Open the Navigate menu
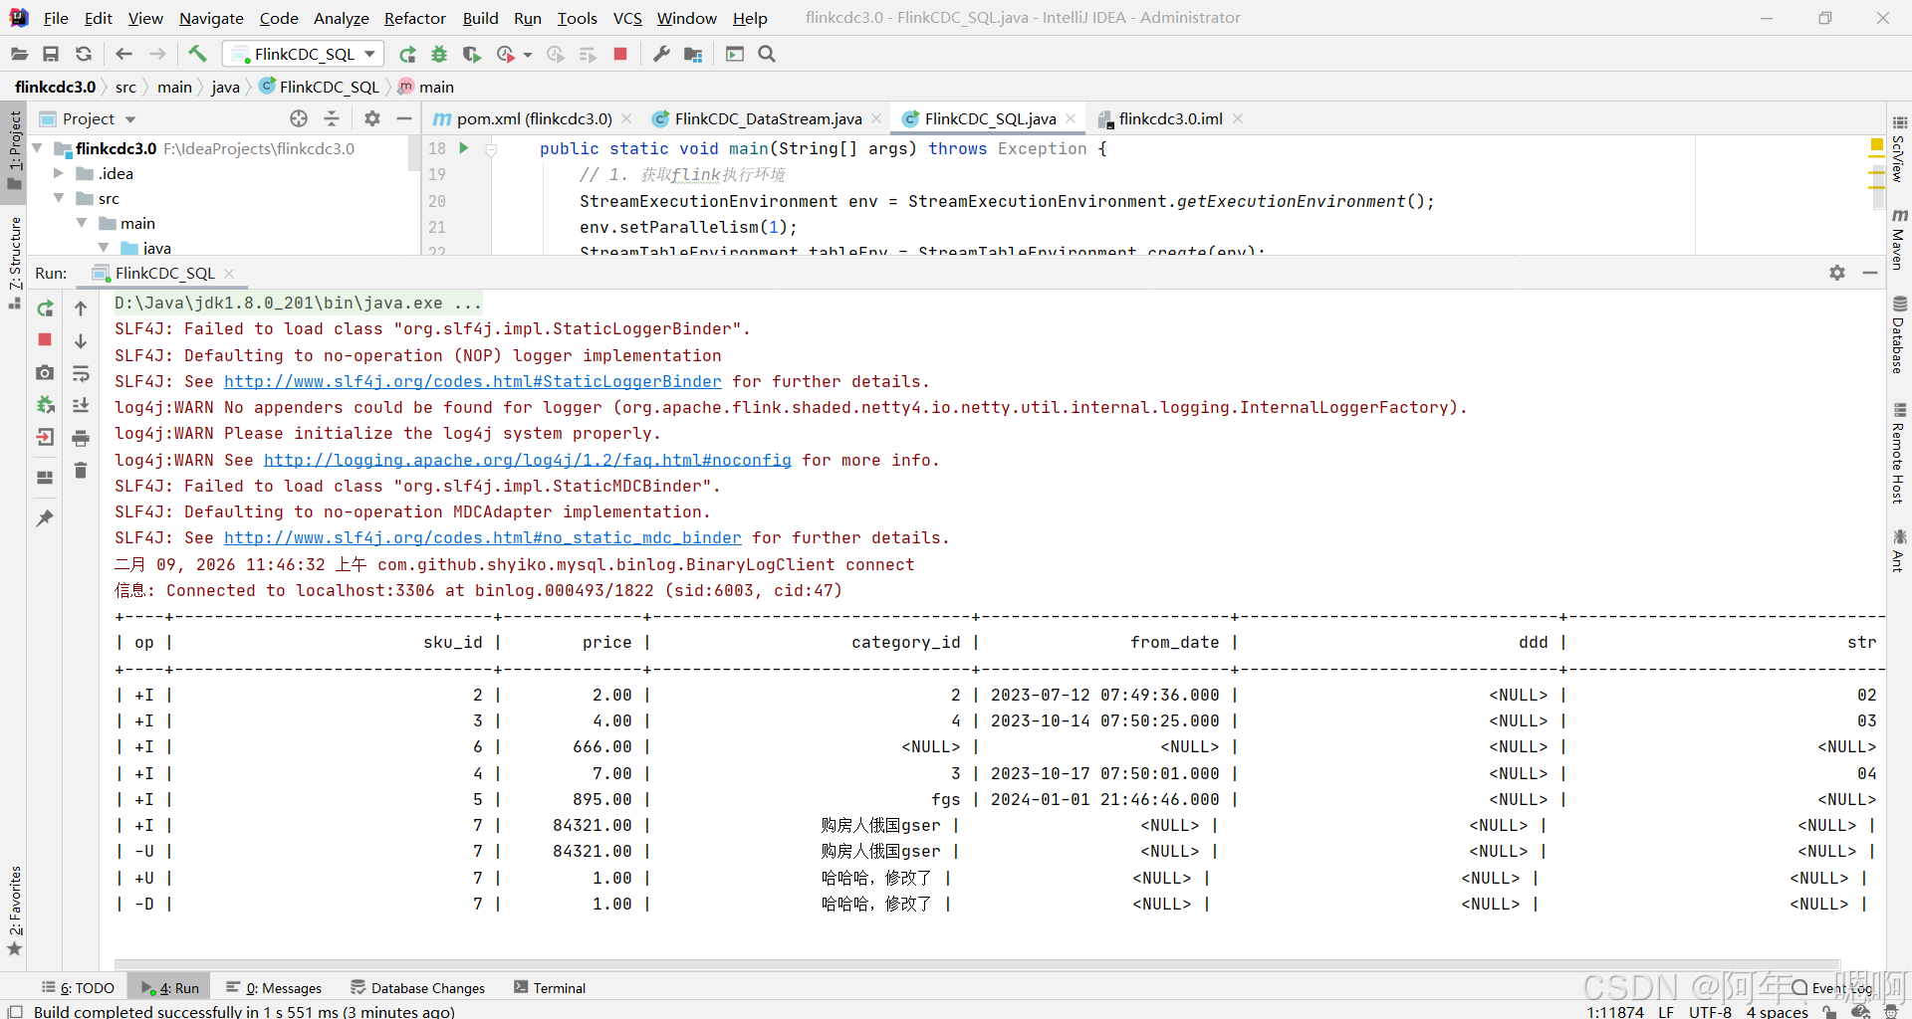Image resolution: width=1912 pixels, height=1019 pixels. click(x=211, y=18)
